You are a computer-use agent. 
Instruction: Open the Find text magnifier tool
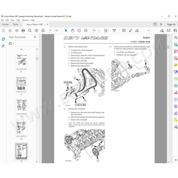(x=30, y=31)
